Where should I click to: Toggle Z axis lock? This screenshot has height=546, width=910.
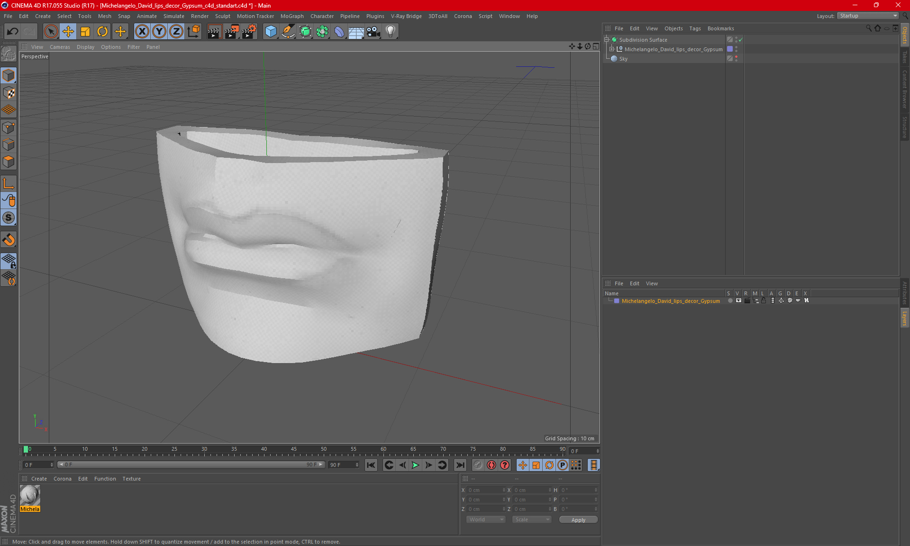[x=176, y=31]
